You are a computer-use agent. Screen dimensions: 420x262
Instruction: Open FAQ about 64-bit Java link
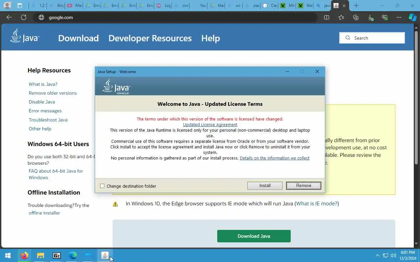point(56,174)
